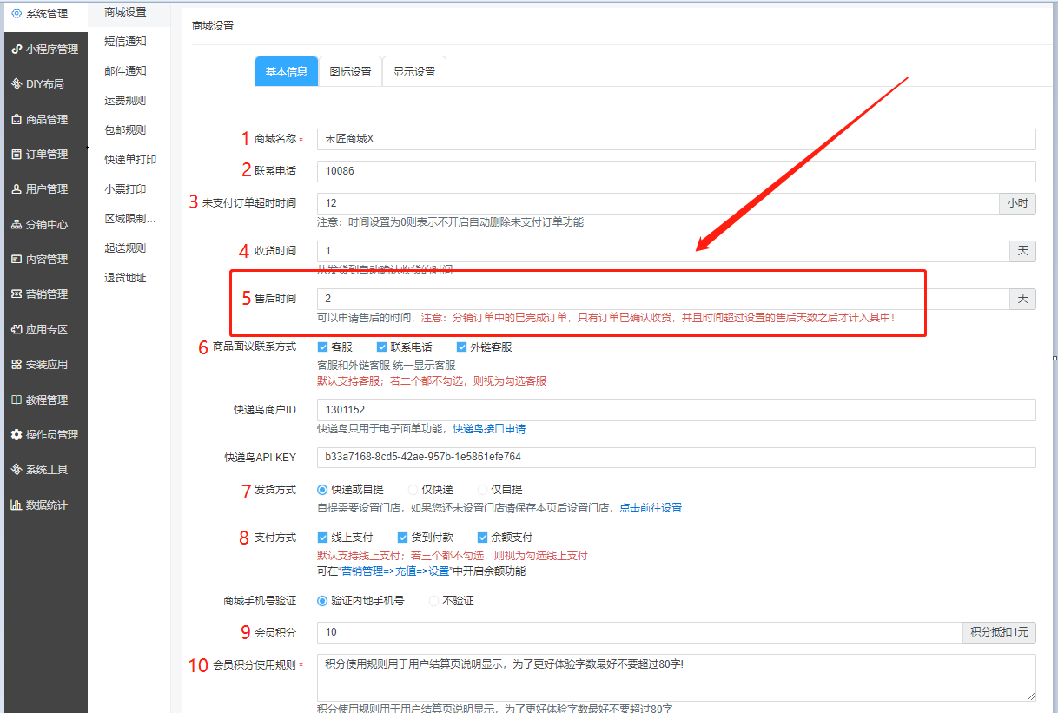Screen dimensions: 1058x713
Task: Click into the 会员积分使用规则 text area
Action: (676, 677)
